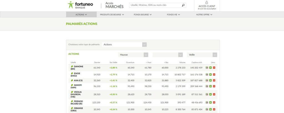Open the DANONE (BN) stock link

tap(77, 68)
